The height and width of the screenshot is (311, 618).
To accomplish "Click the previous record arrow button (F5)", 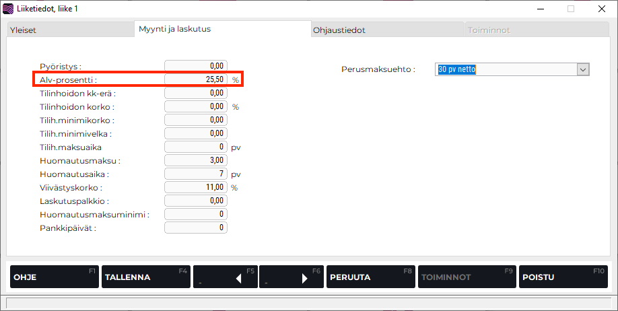I will (225, 277).
